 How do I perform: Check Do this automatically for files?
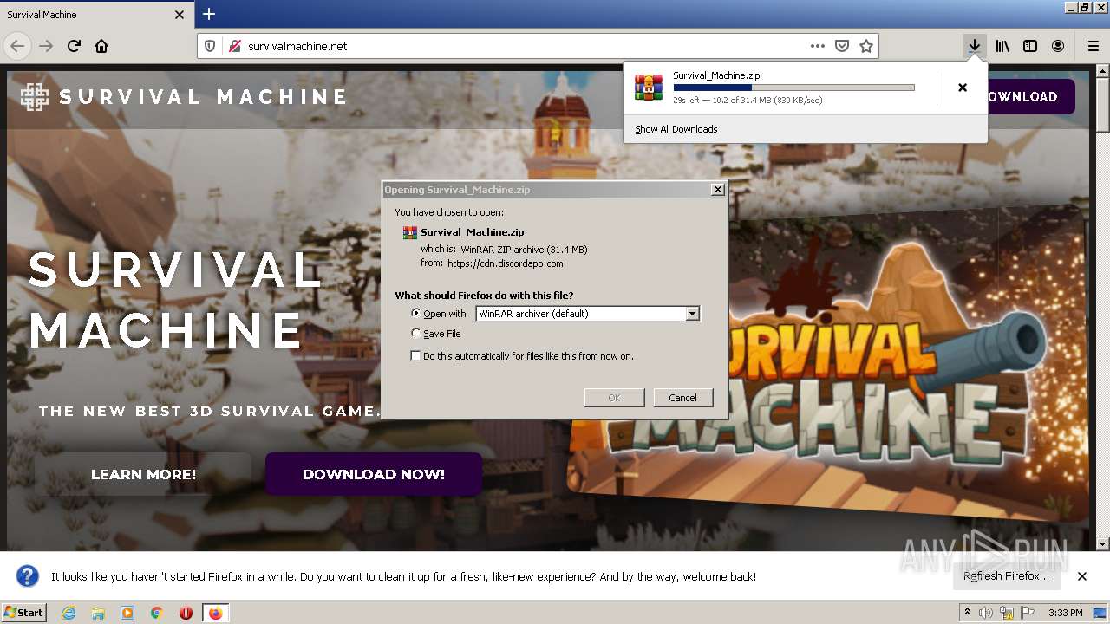pyautogui.click(x=415, y=356)
